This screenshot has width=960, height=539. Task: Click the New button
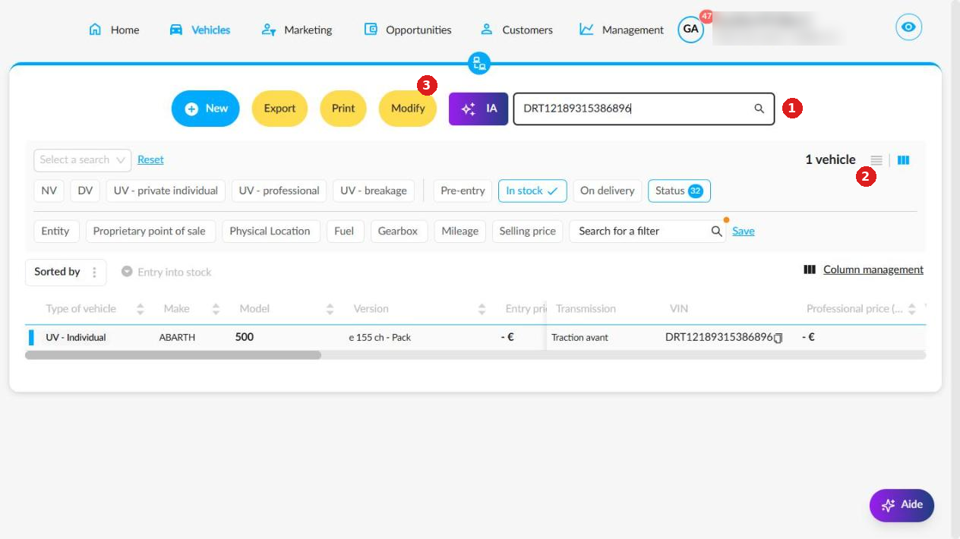(x=206, y=109)
